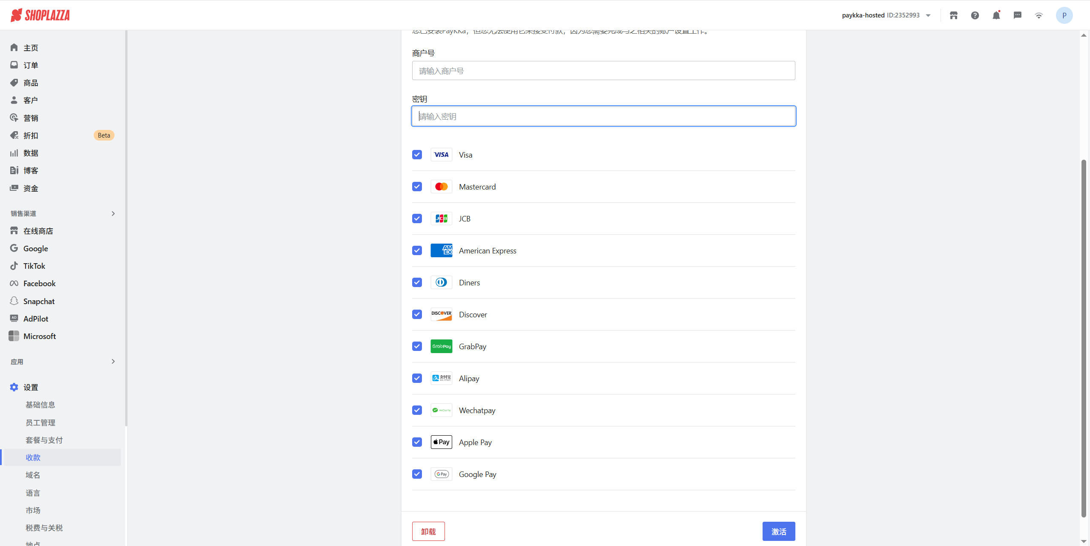Click the red 卸载 button
This screenshot has width=1090, height=546.
coord(428,531)
